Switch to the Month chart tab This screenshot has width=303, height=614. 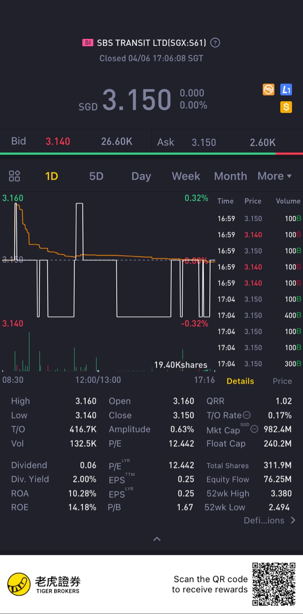(230, 176)
